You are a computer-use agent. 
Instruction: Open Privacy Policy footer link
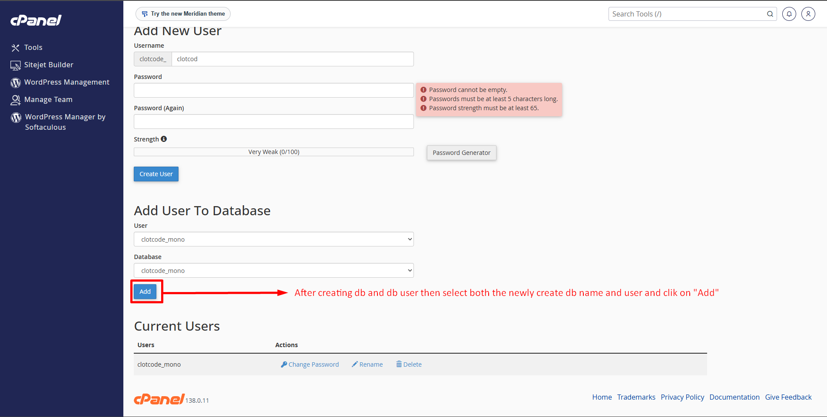point(682,397)
